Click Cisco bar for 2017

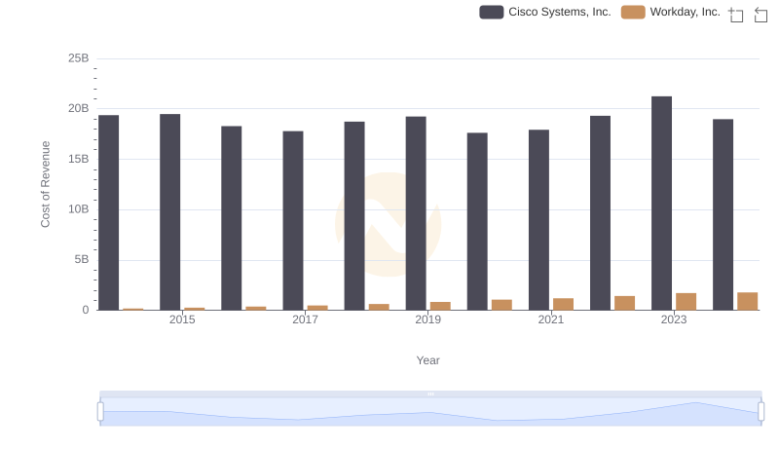point(293,220)
